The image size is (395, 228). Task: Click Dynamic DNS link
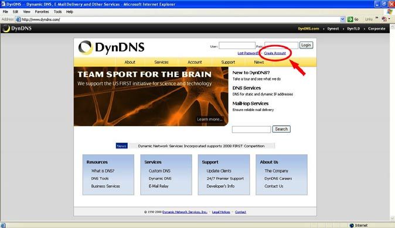[x=160, y=178]
